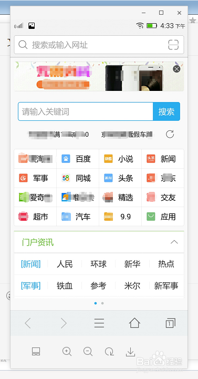Open the browser hamburger menu
This screenshot has height=379, width=198.
[99, 323]
